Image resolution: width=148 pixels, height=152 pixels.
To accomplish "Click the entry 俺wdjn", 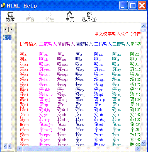I will point(46,125).
